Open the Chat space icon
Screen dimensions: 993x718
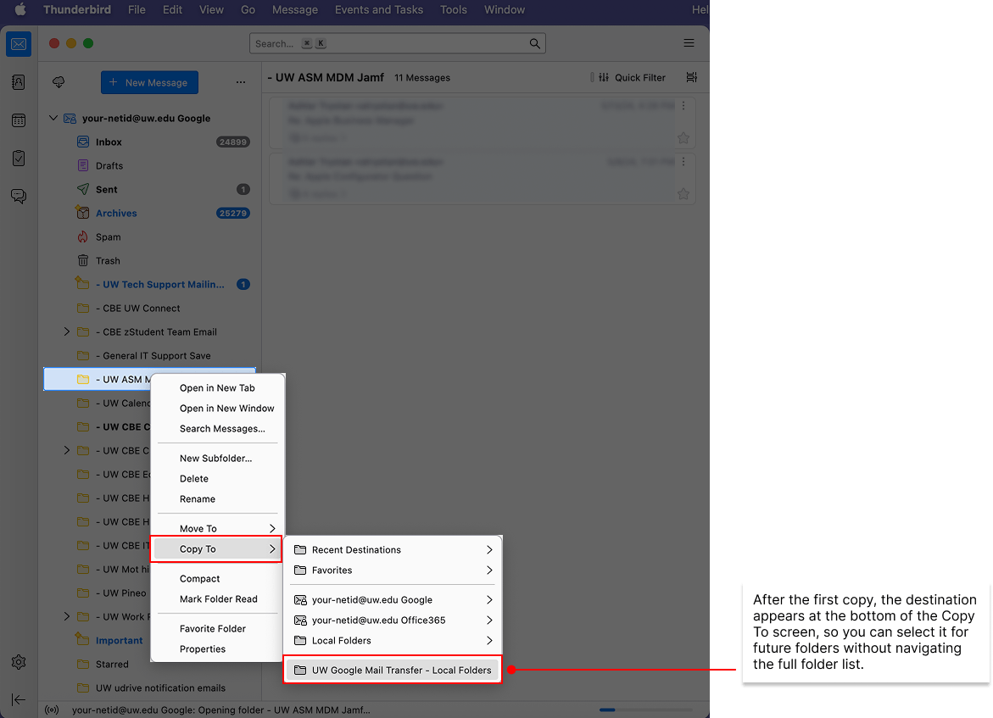19,197
